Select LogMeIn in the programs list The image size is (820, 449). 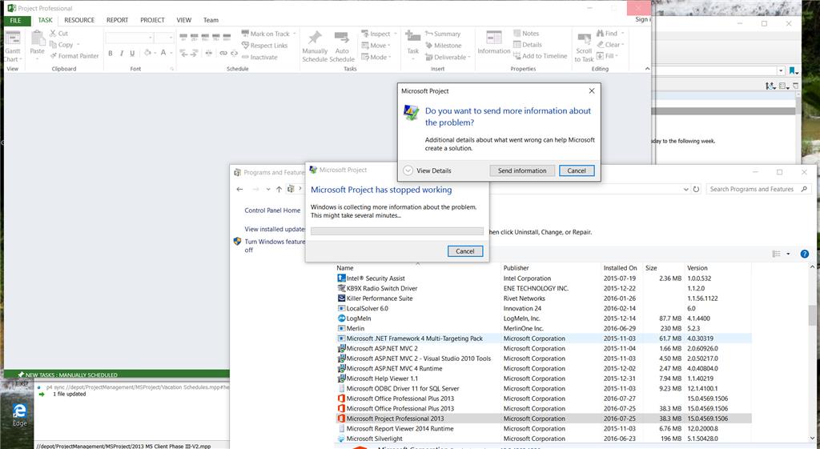(543, 319)
